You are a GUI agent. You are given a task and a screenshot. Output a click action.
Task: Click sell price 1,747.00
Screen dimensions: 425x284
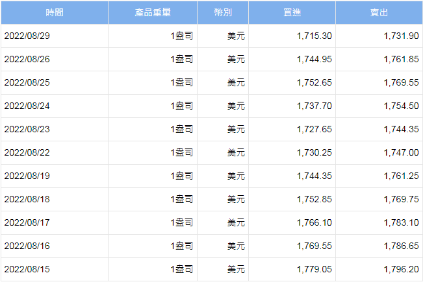401,152
